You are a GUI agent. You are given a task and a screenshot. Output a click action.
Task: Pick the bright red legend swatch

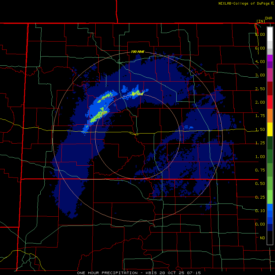[x=270, y=102]
